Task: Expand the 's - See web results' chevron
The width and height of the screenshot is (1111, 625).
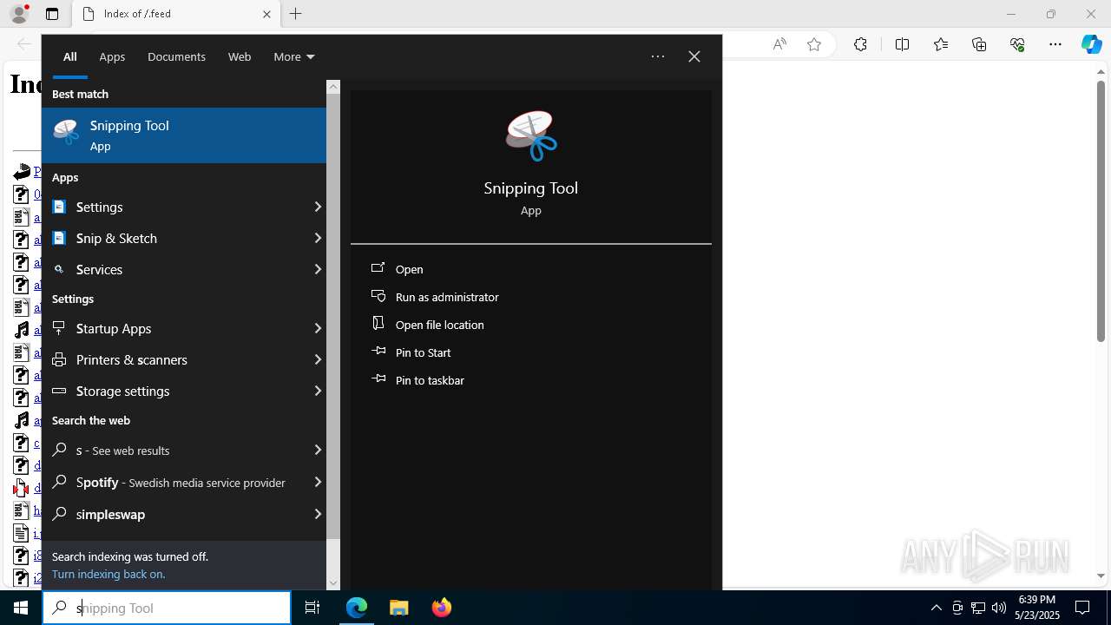Action: point(318,450)
